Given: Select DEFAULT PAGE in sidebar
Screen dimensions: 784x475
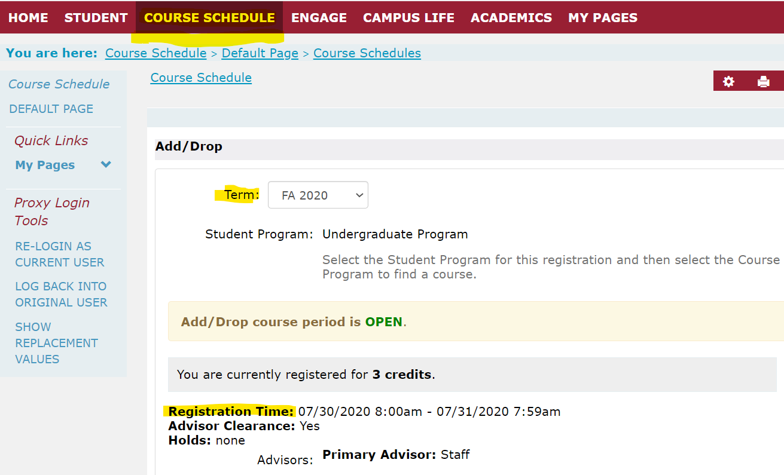Looking at the screenshot, I should [x=51, y=109].
